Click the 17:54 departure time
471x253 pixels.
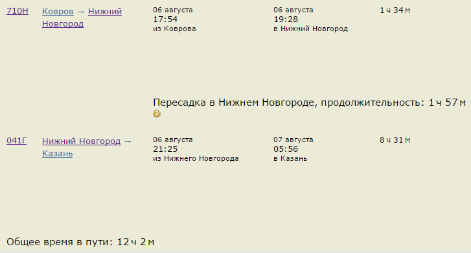[x=165, y=19]
